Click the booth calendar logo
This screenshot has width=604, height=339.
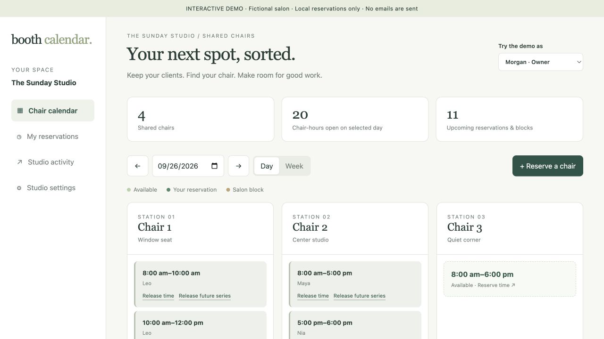coord(51,40)
